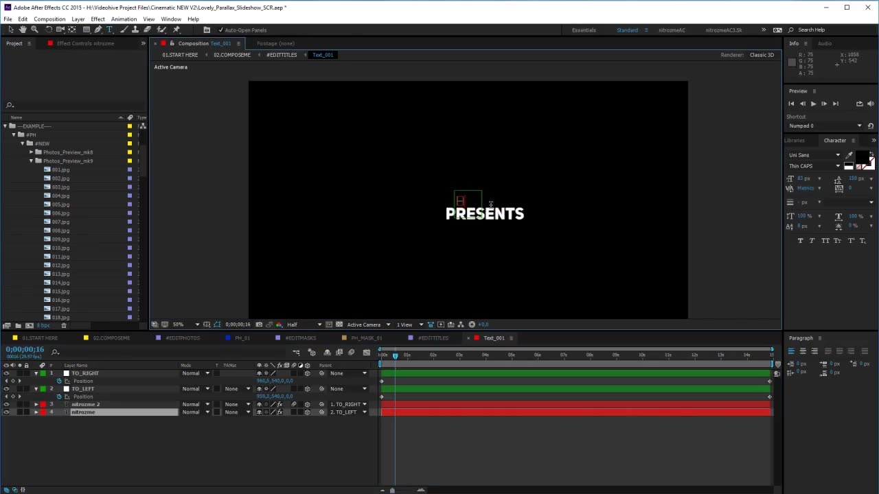The image size is (879, 494).
Task: Select the Zoom magnifier tool
Action: coord(34,30)
